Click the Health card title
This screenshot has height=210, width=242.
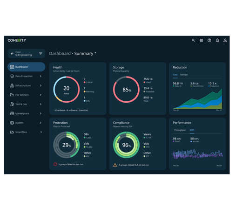(58, 67)
